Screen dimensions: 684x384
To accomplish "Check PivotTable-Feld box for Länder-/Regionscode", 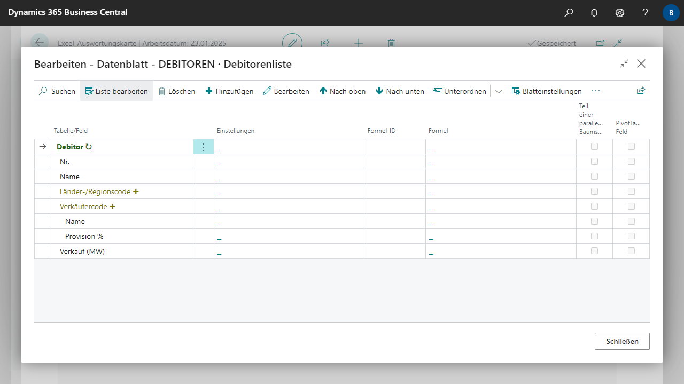I will (631, 191).
